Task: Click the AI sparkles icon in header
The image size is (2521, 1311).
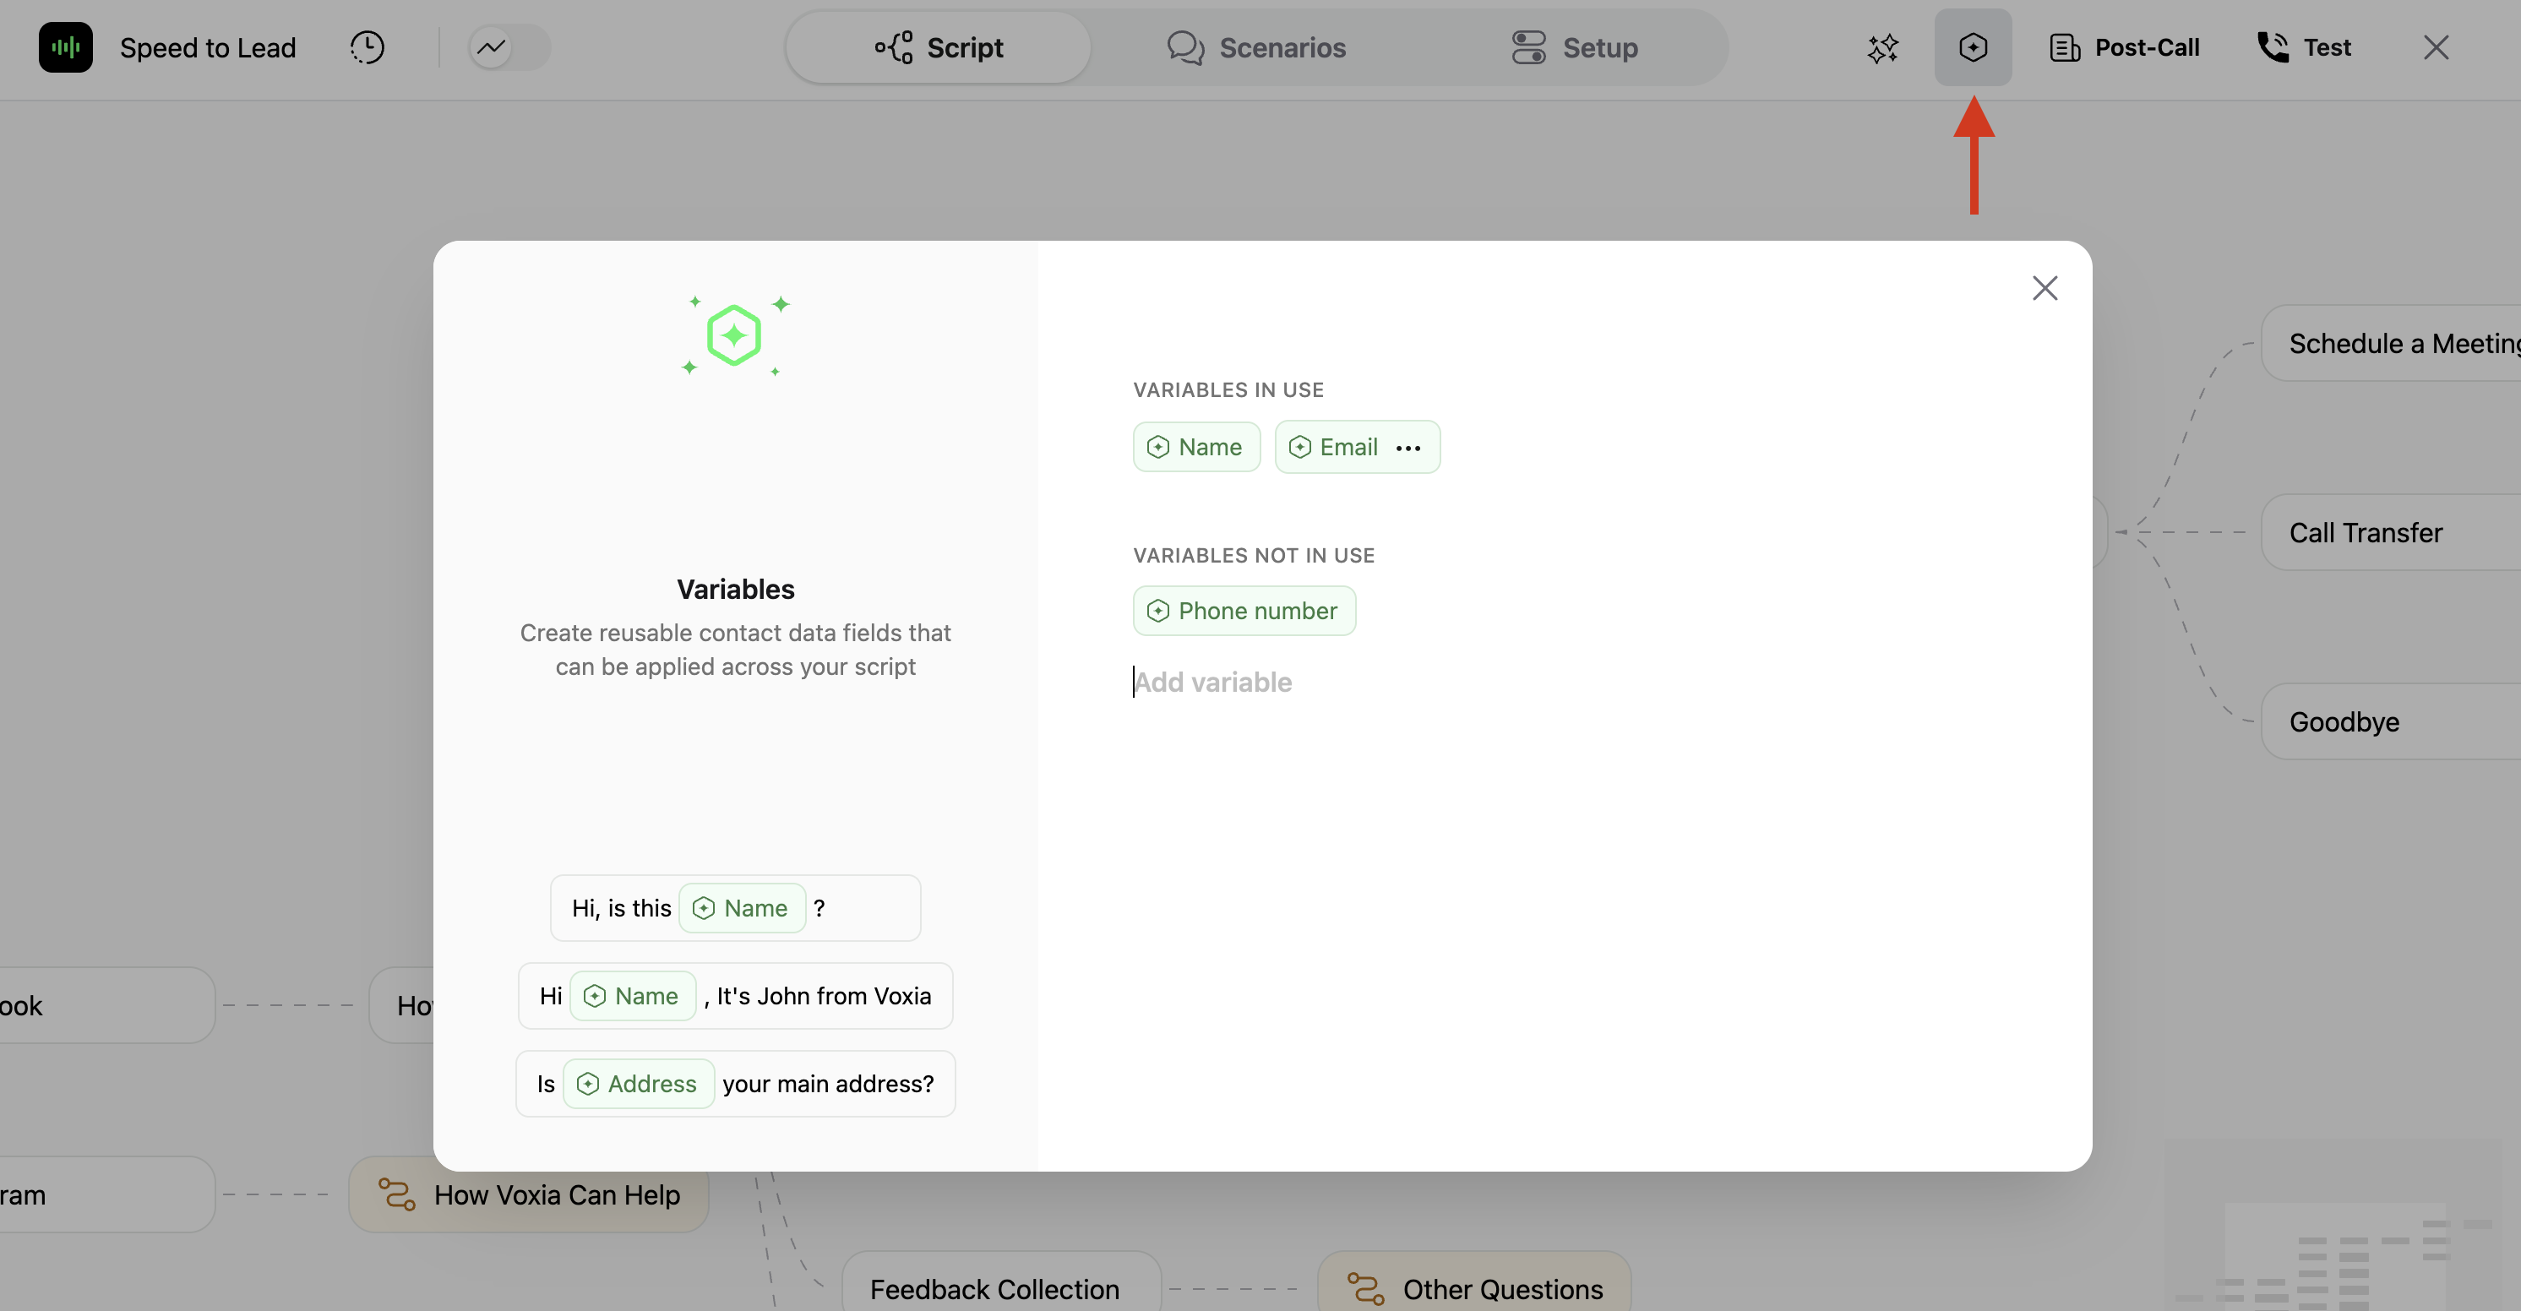Action: (1882, 47)
